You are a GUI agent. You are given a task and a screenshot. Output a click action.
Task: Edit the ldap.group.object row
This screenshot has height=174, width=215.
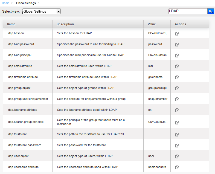pyautogui.click(x=177, y=88)
